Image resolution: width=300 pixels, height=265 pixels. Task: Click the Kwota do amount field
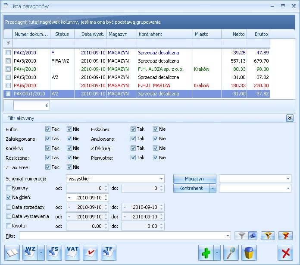143,226
